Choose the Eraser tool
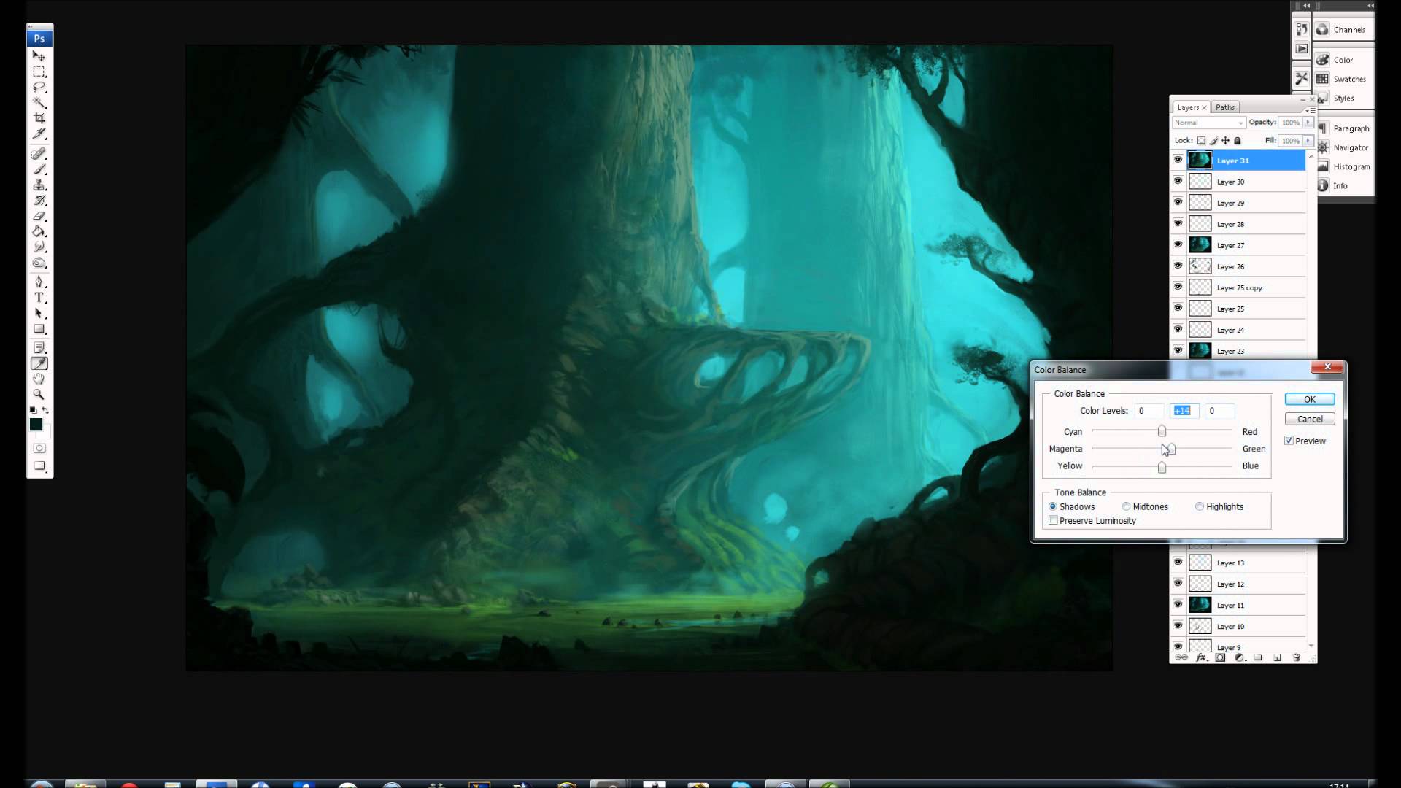 coord(39,216)
